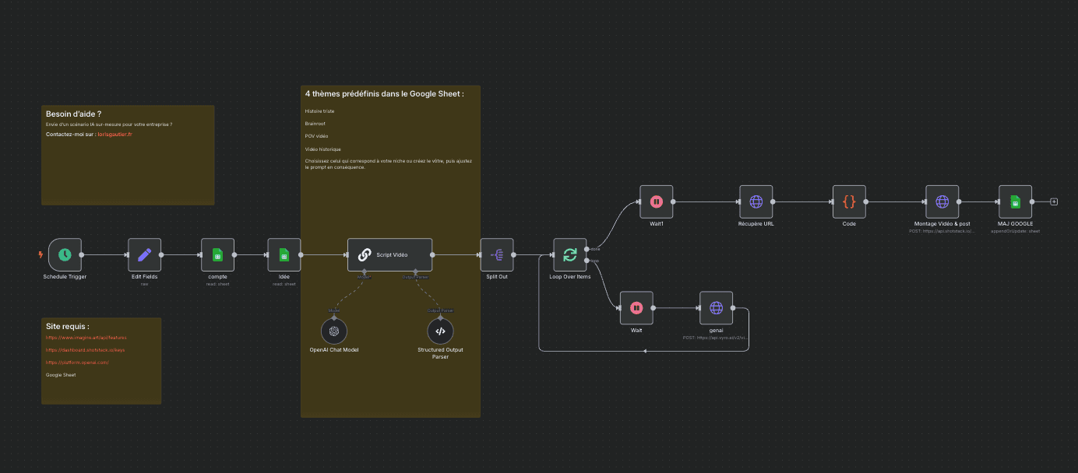
Task: Open the OpenAI Chat Model node
Action: coord(334,331)
